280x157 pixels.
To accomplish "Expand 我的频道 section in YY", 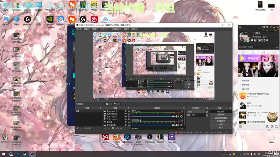I will click(245, 81).
